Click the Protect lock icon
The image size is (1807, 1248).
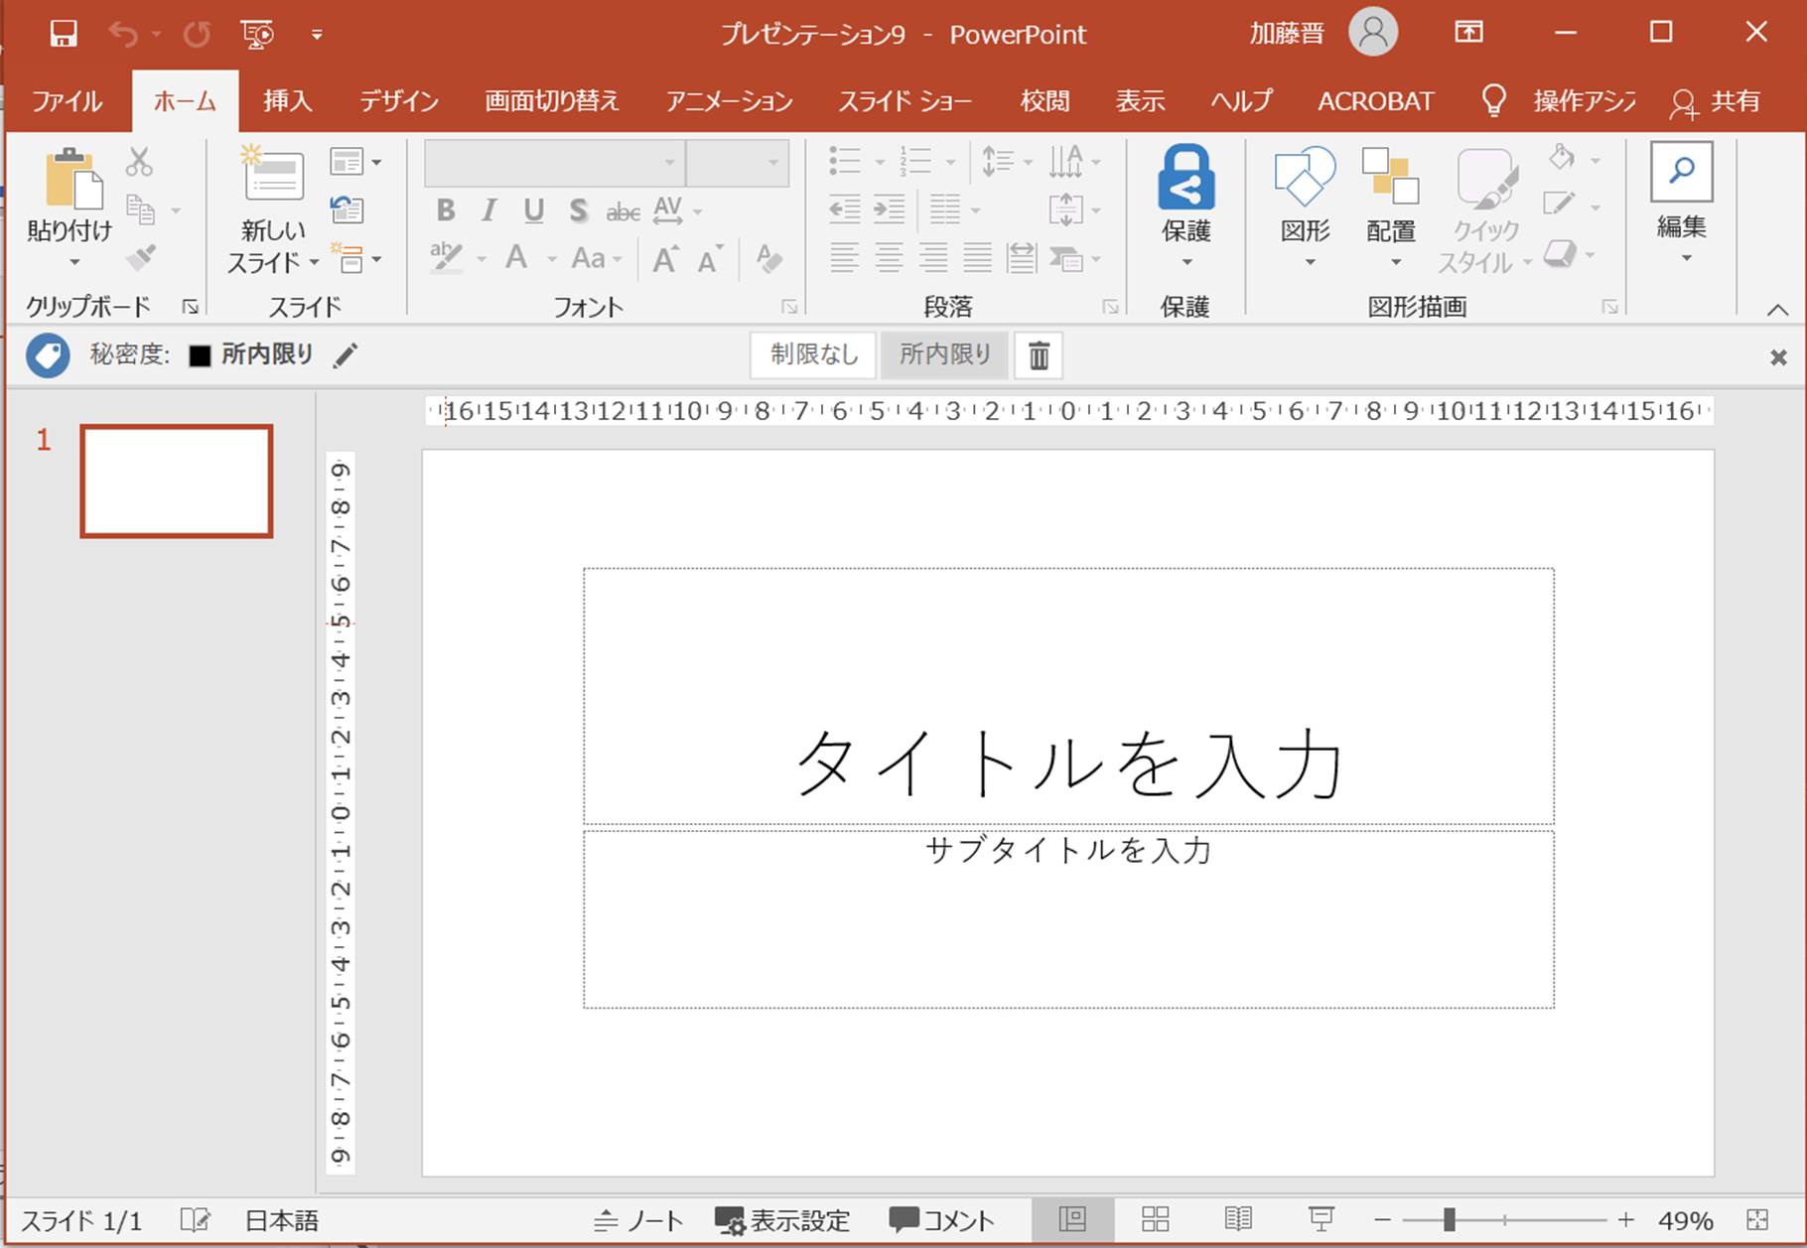pyautogui.click(x=1185, y=179)
